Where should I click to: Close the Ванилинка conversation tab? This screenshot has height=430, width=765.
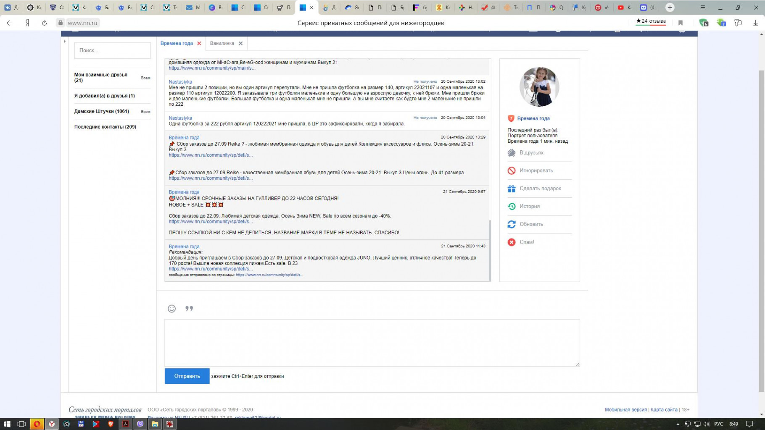pyautogui.click(x=240, y=43)
